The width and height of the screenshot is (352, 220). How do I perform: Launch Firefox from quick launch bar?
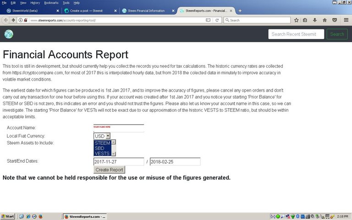41,216
